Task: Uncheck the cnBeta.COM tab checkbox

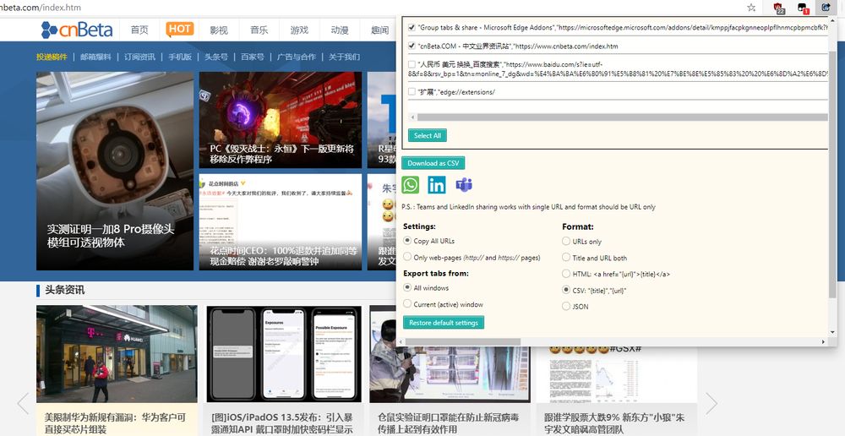Action: [x=412, y=46]
